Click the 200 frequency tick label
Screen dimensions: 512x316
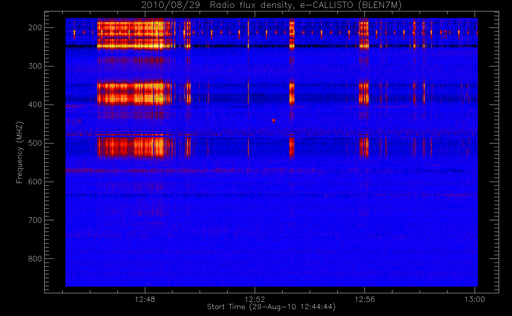(35, 27)
